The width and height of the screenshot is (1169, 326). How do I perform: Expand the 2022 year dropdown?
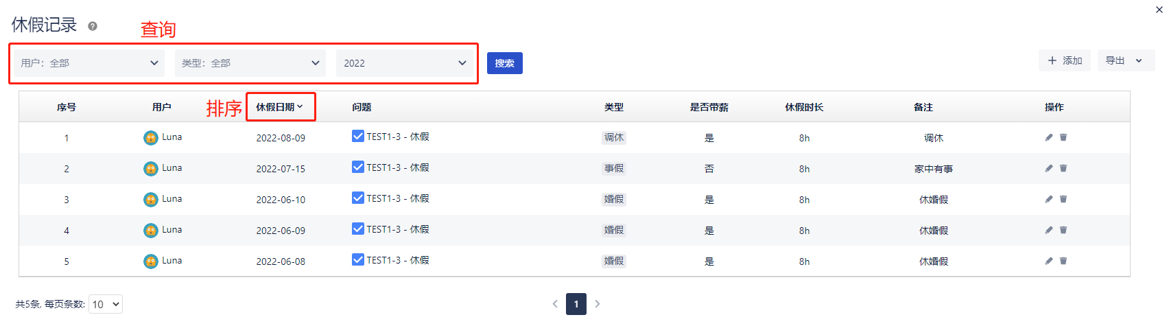(405, 63)
